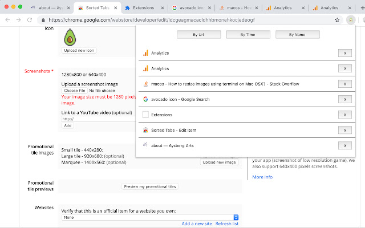Switch to the macos - How browser tab

point(239,8)
